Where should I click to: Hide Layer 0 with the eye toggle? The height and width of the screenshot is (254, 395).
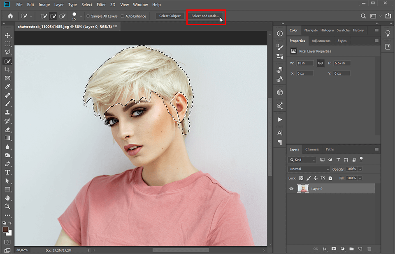(291, 188)
